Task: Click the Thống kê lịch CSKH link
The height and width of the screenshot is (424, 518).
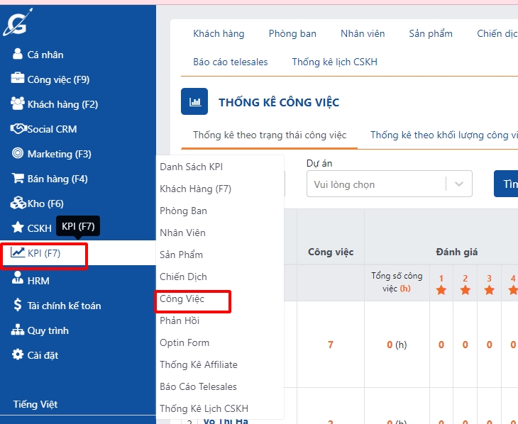Action: 334,62
